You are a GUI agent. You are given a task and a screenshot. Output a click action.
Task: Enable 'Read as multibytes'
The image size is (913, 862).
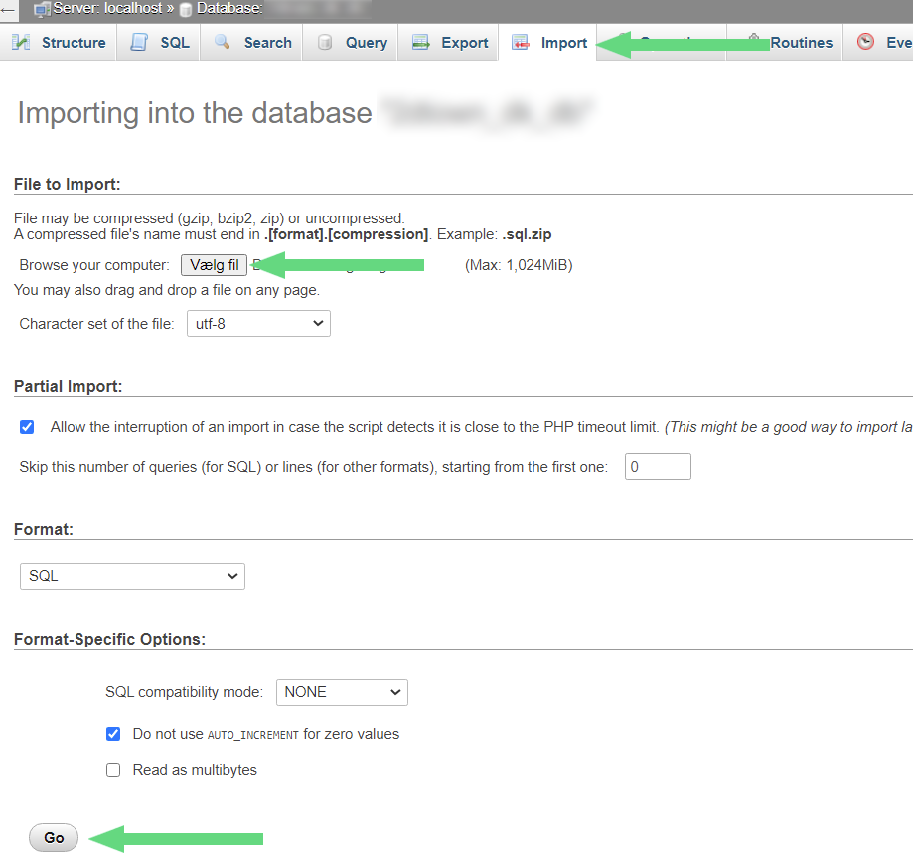click(113, 770)
